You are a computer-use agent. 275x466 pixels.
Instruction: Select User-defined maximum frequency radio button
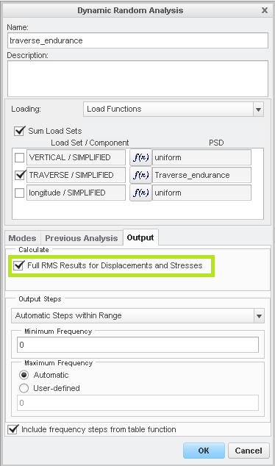pyautogui.click(x=24, y=388)
